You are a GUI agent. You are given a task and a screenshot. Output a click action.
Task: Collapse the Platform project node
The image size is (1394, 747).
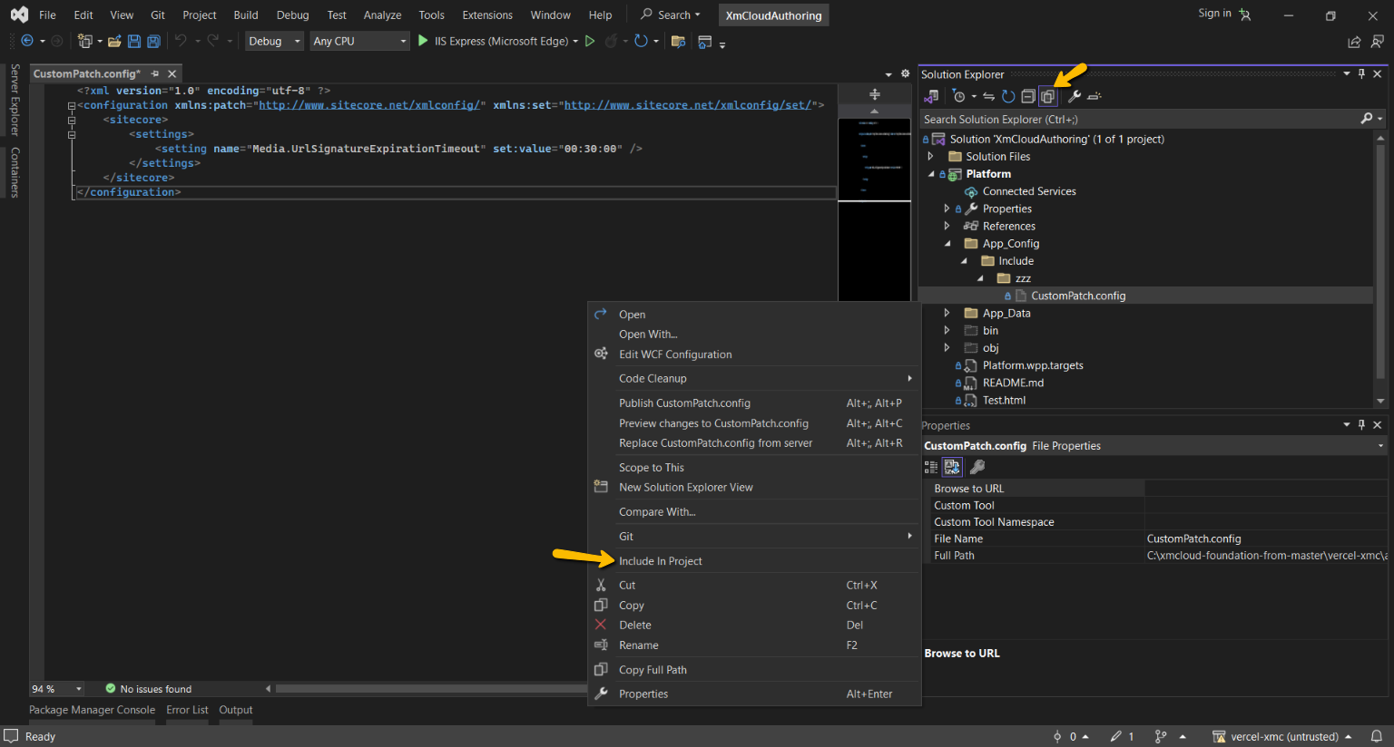point(931,174)
